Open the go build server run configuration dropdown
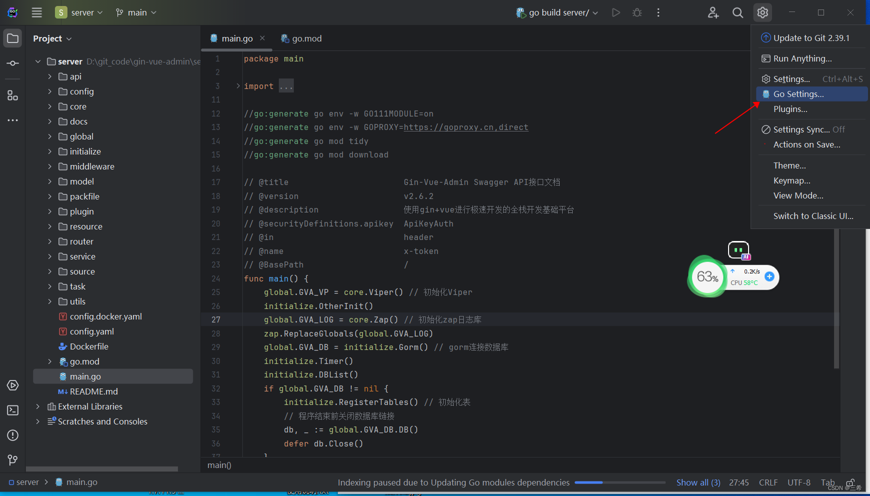Viewport: 870px width, 496px height. (556, 12)
